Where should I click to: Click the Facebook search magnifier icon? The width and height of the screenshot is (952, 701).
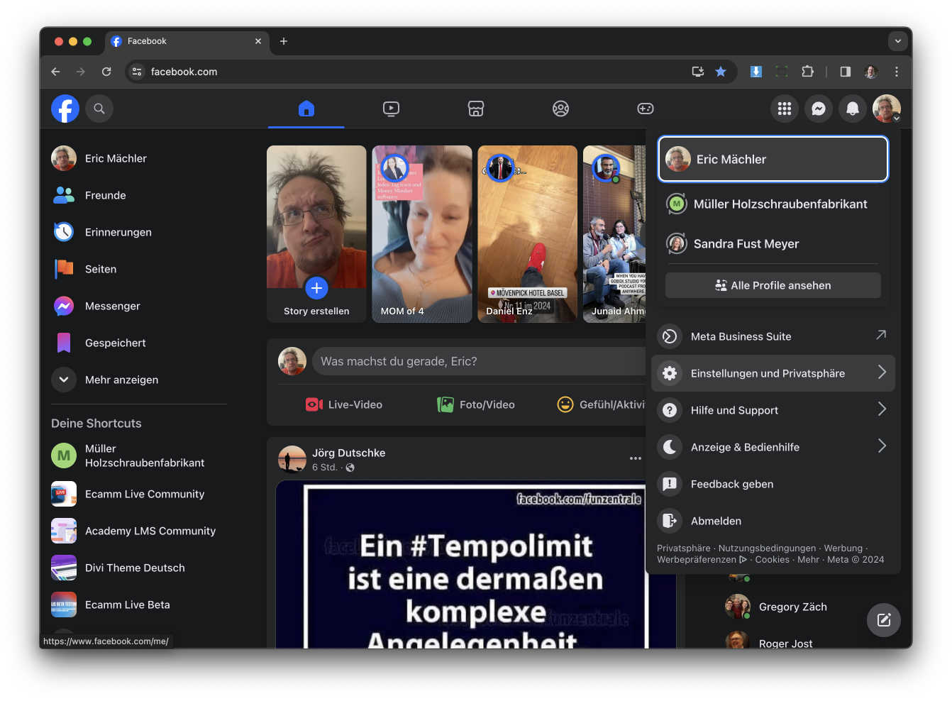pyautogui.click(x=99, y=109)
